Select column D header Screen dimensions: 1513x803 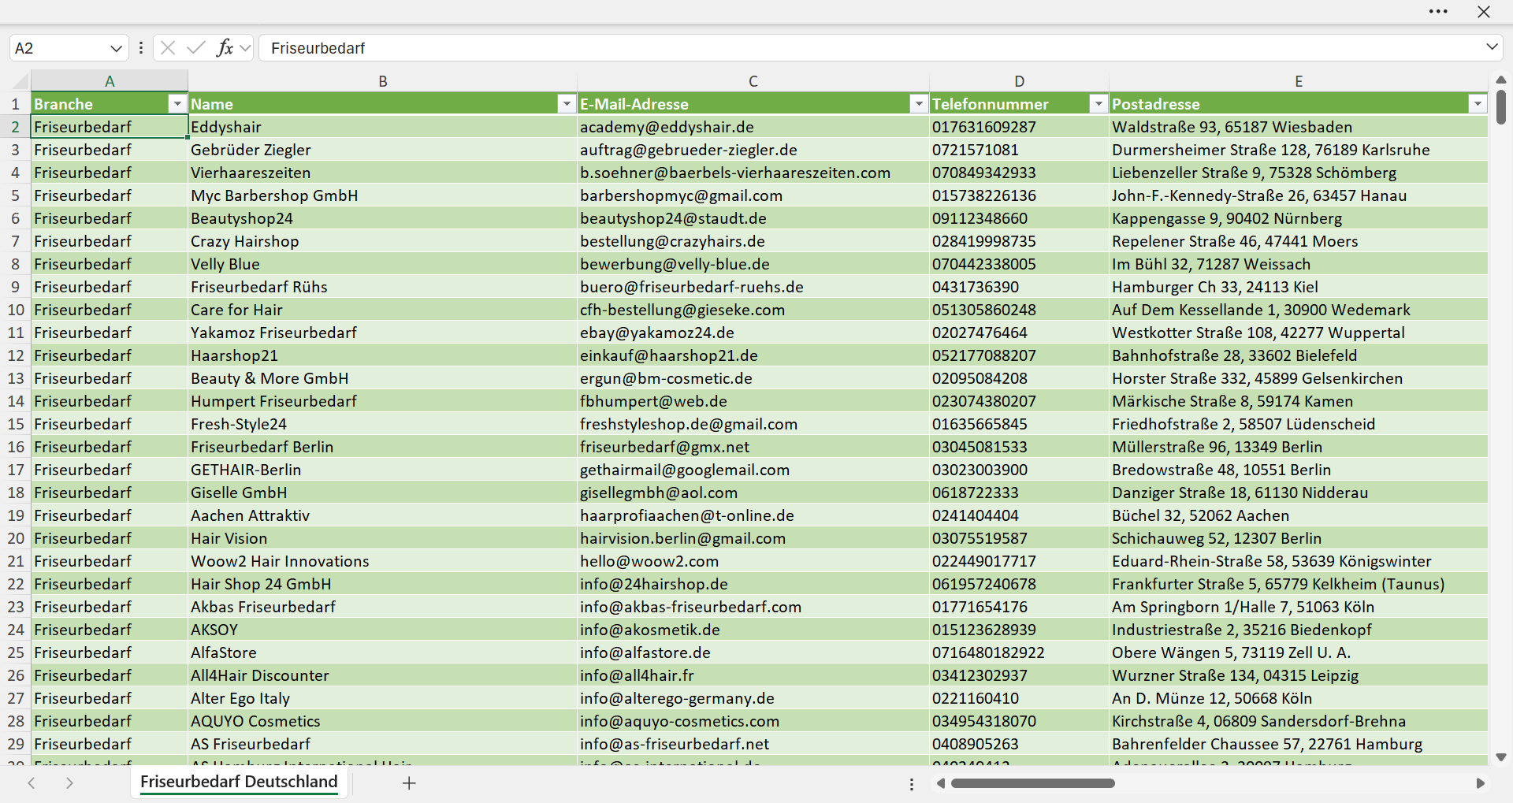1020,81
